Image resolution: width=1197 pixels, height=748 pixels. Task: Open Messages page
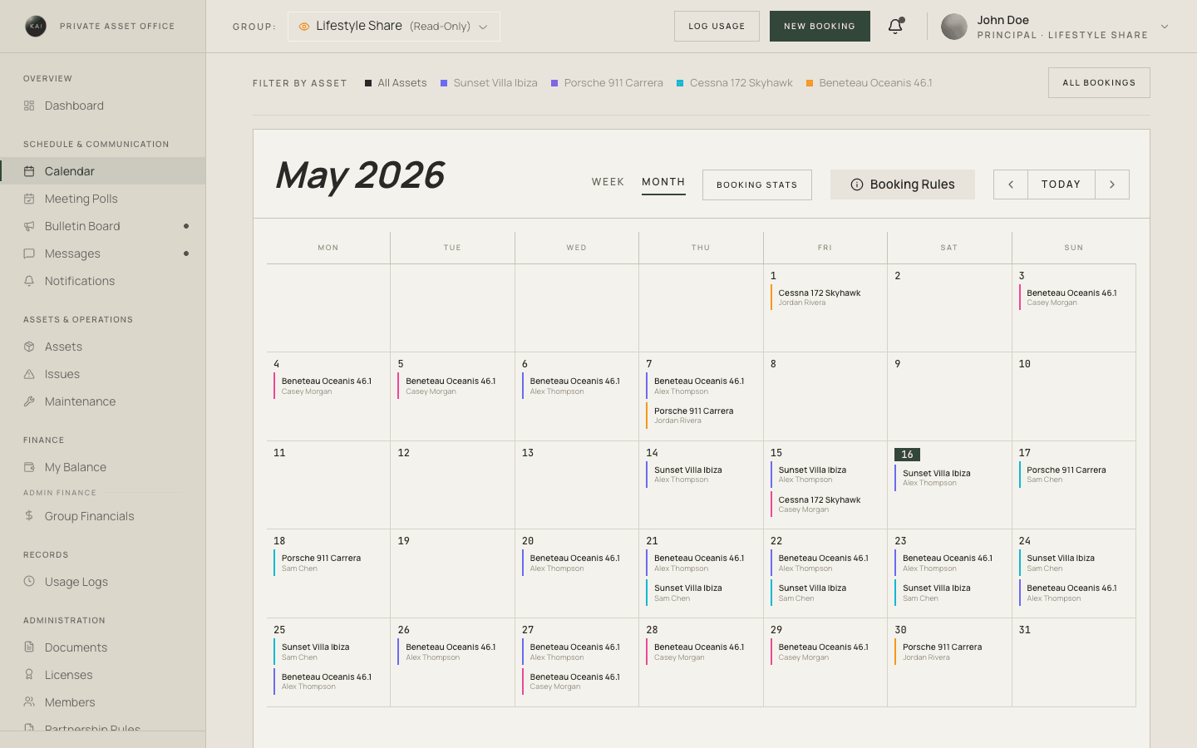click(103, 253)
